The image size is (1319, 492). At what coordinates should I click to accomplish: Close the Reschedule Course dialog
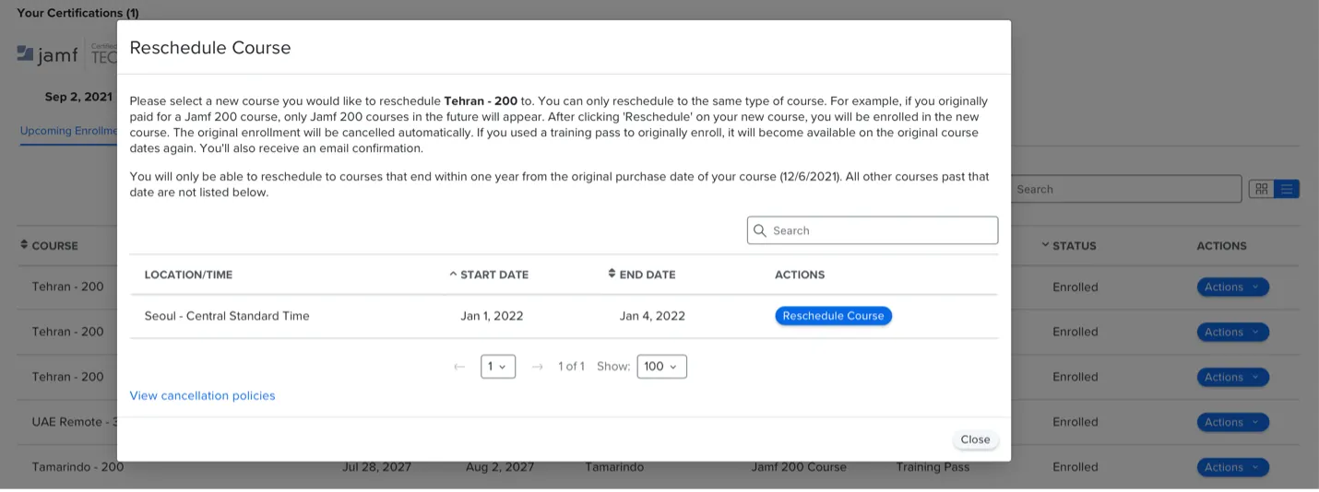[975, 439]
